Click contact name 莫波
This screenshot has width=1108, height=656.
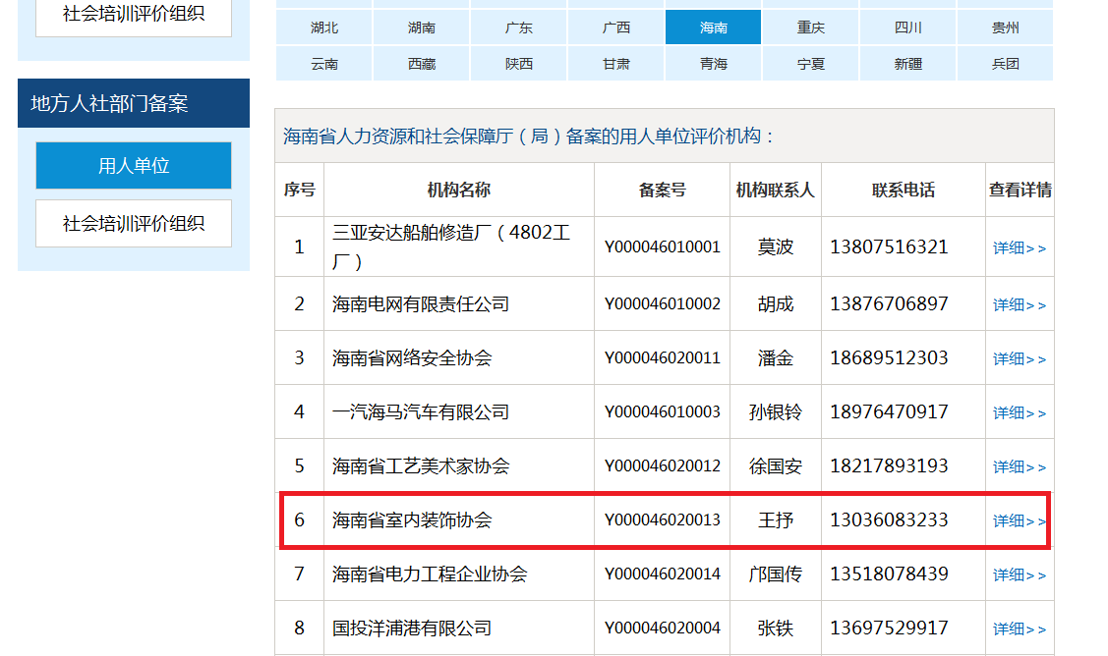coord(775,246)
